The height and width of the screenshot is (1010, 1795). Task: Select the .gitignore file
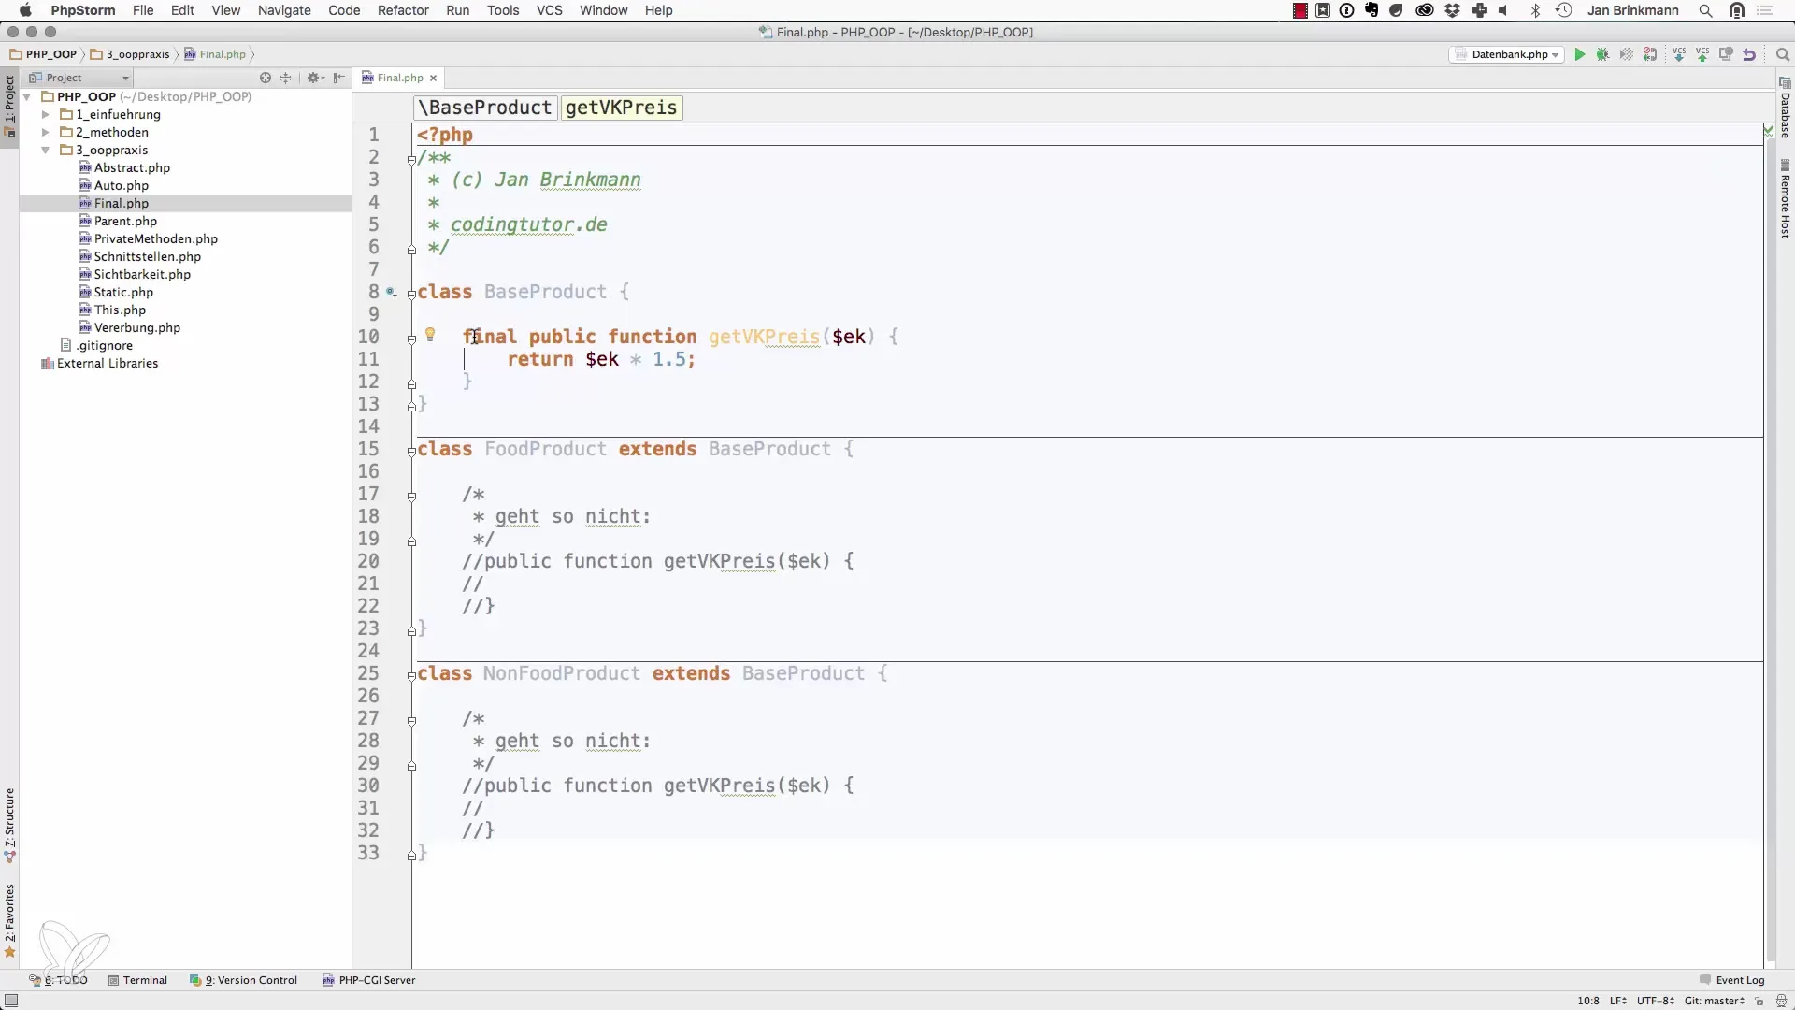pos(96,345)
